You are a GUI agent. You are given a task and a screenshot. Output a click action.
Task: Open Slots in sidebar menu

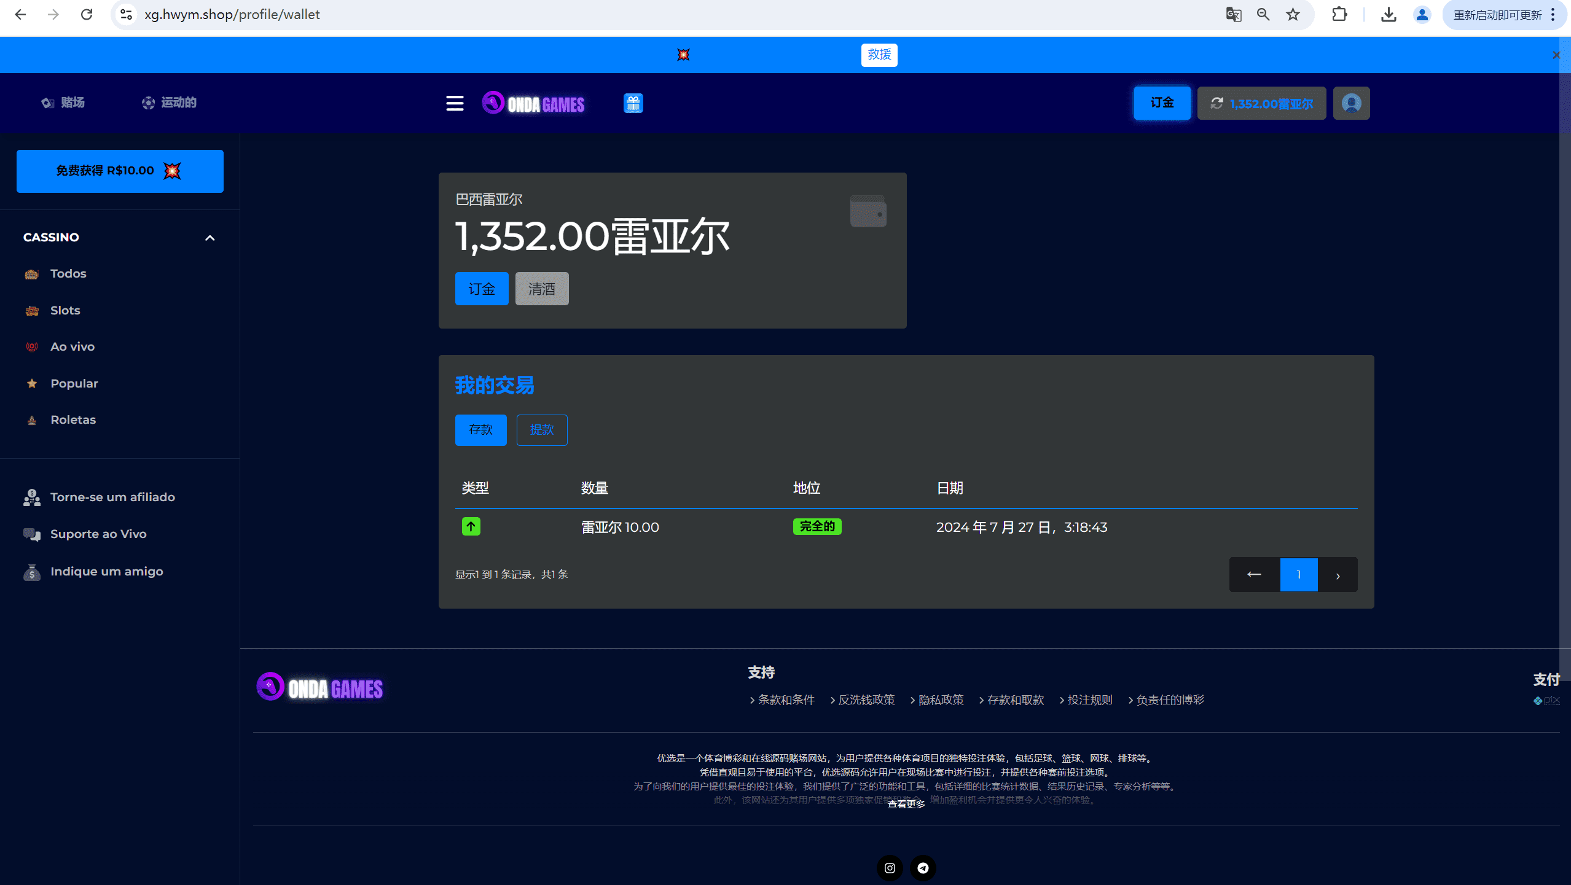point(65,310)
